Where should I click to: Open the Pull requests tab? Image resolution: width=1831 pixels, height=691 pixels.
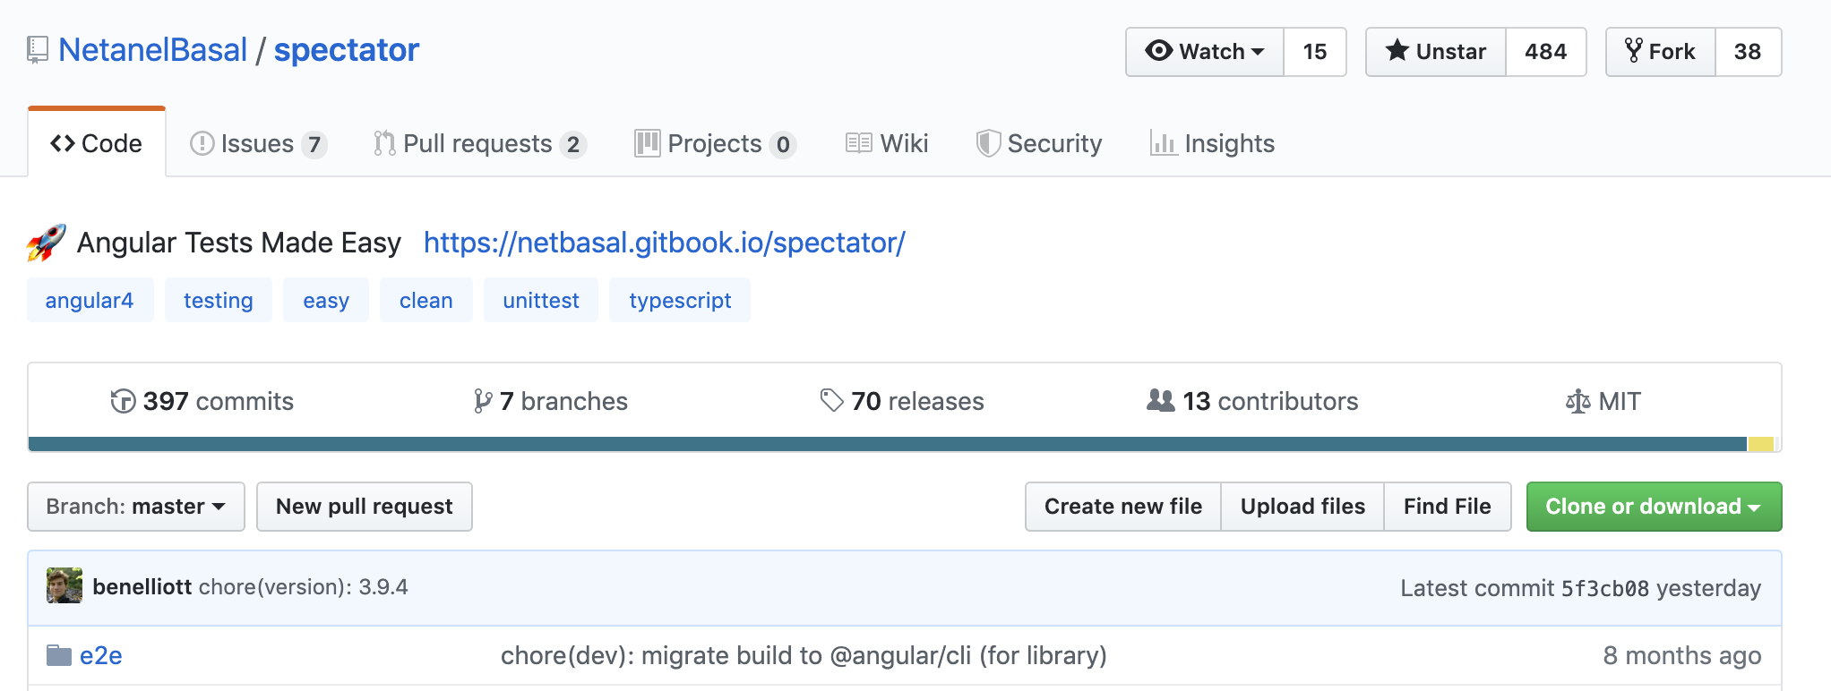[x=479, y=143]
